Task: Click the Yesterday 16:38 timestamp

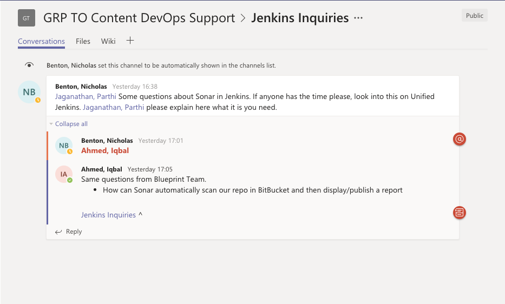Action: point(135,87)
